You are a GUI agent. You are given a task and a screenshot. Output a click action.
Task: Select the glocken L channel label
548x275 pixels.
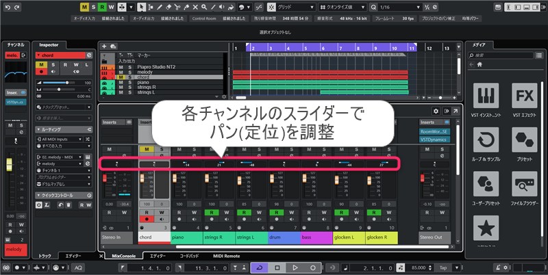(x=349, y=237)
